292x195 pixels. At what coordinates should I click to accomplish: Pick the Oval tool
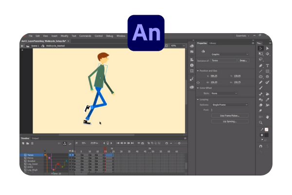[261, 77]
